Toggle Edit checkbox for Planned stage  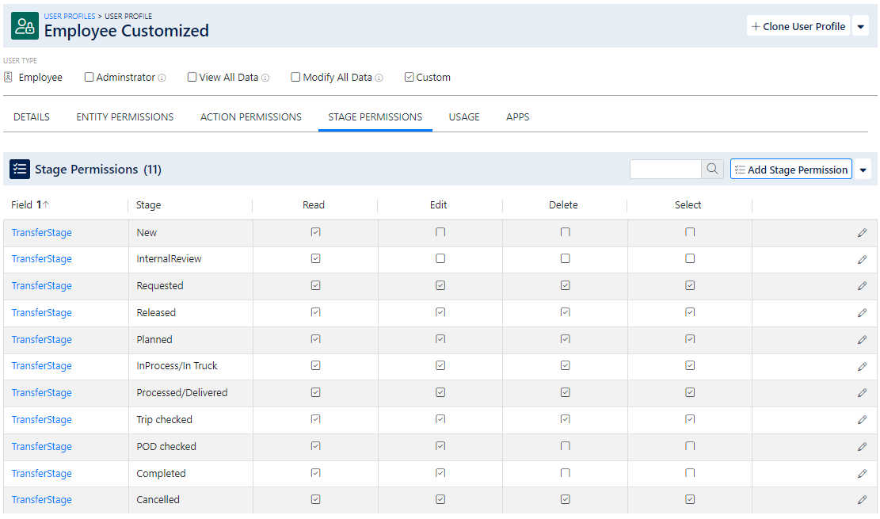440,339
